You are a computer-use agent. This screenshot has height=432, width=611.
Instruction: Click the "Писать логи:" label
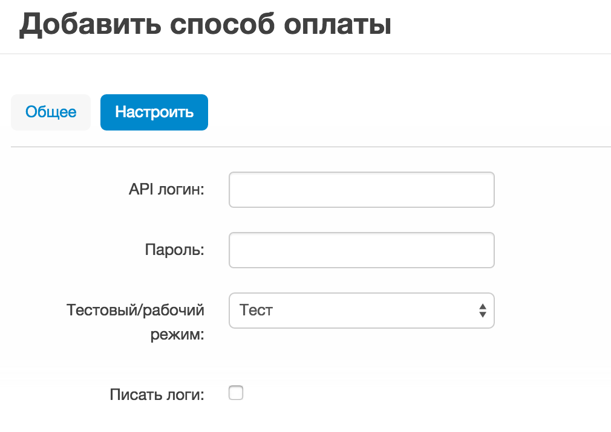click(x=157, y=395)
